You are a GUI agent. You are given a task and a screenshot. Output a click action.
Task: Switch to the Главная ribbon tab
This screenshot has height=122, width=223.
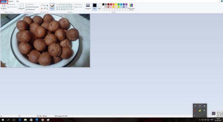10,1
